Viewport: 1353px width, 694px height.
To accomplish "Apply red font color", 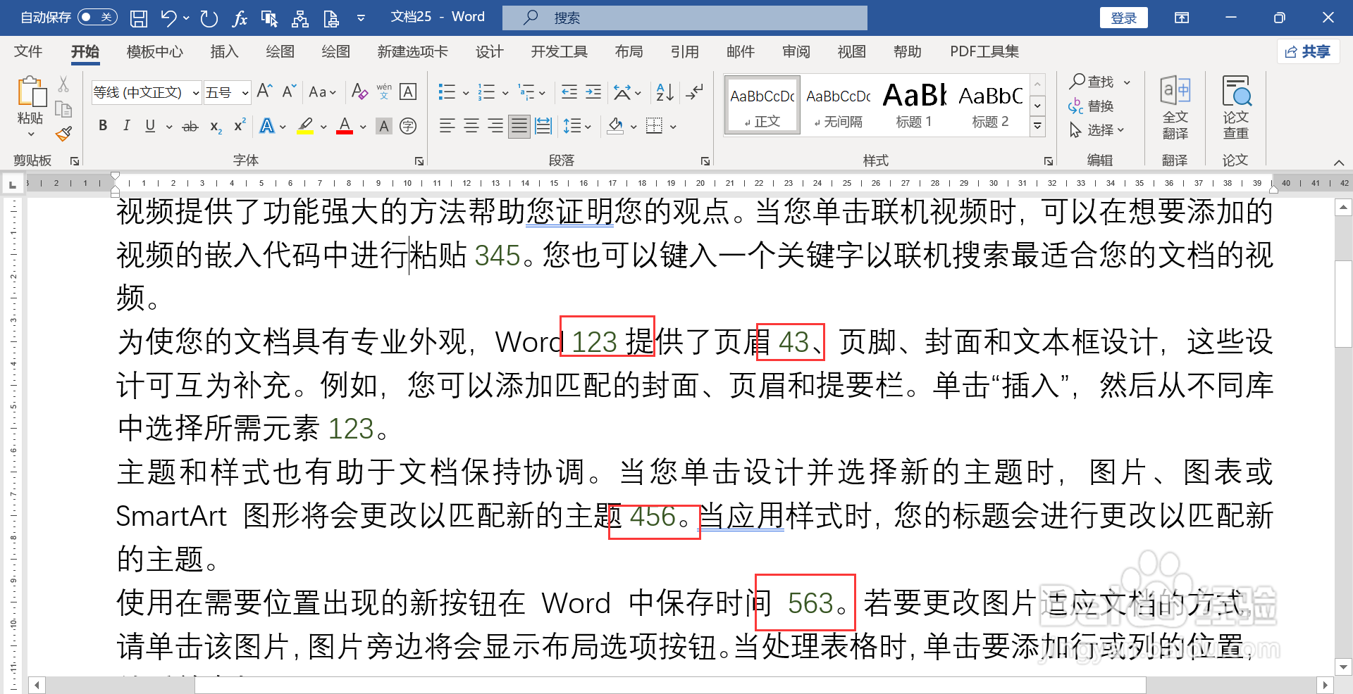I will point(345,126).
